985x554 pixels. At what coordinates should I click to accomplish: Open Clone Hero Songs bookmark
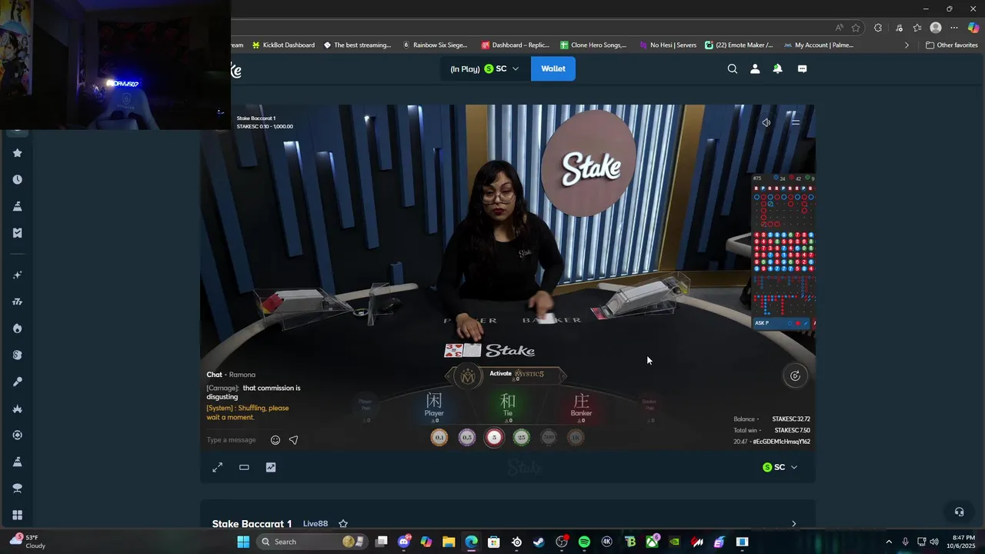(x=593, y=45)
